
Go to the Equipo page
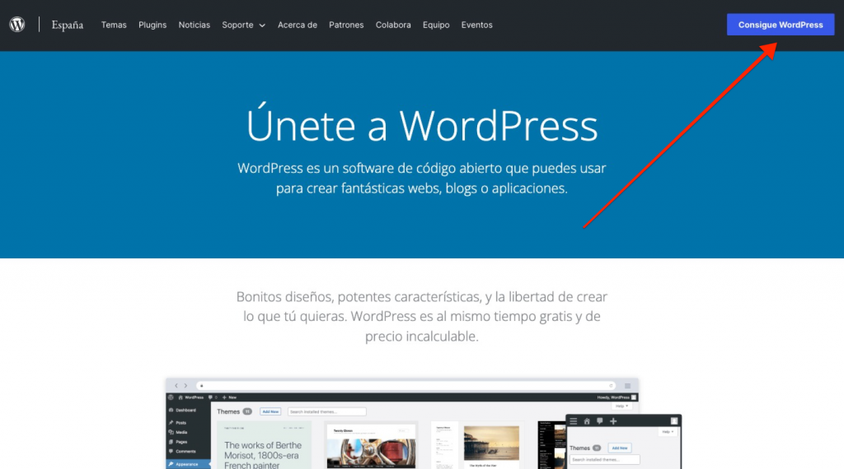point(436,25)
